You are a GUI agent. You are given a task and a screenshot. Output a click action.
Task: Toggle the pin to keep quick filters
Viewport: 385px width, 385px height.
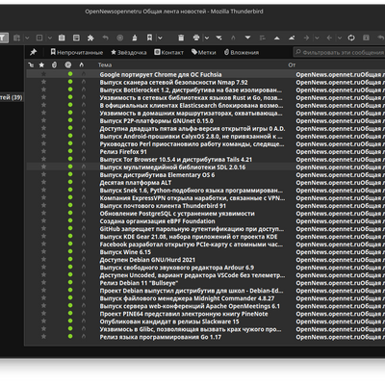[33, 52]
